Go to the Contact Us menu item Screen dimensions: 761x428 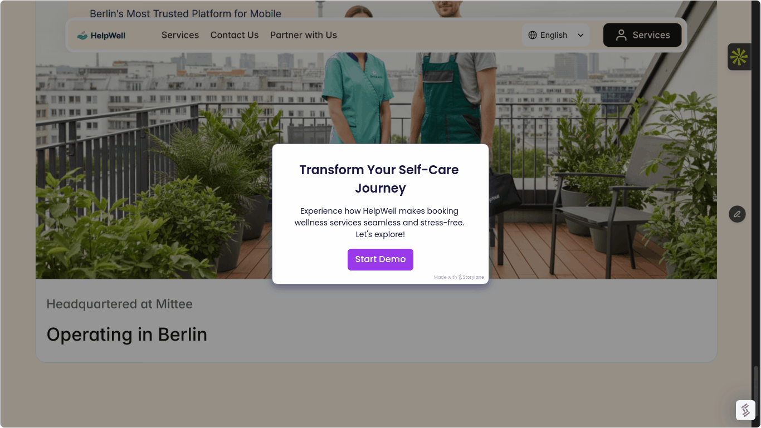tap(235, 35)
